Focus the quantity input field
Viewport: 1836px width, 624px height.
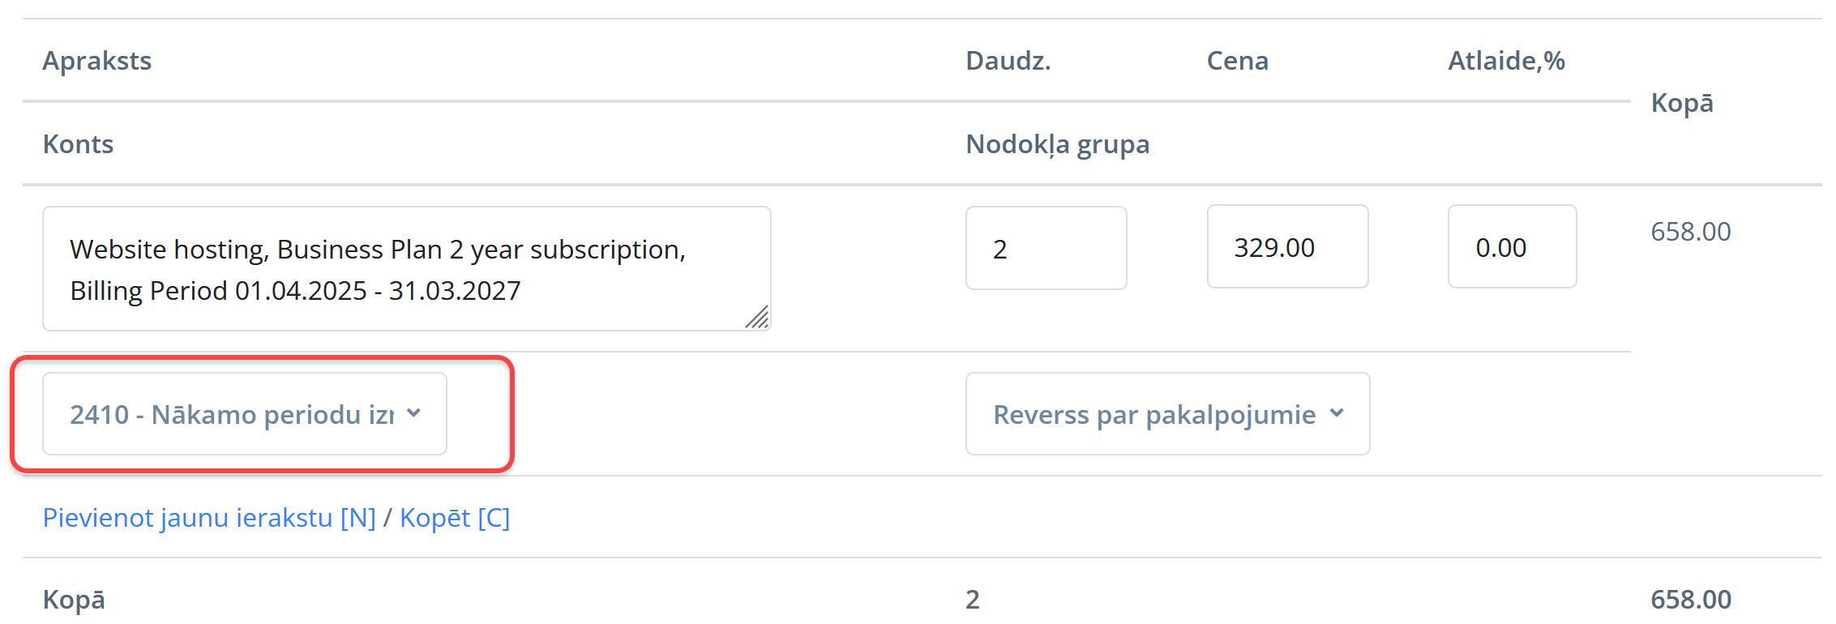click(1045, 248)
